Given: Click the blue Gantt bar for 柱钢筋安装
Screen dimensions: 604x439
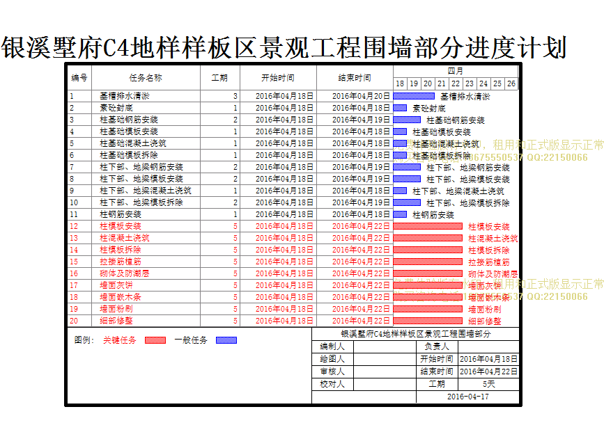Looking at the screenshot, I should [400, 214].
